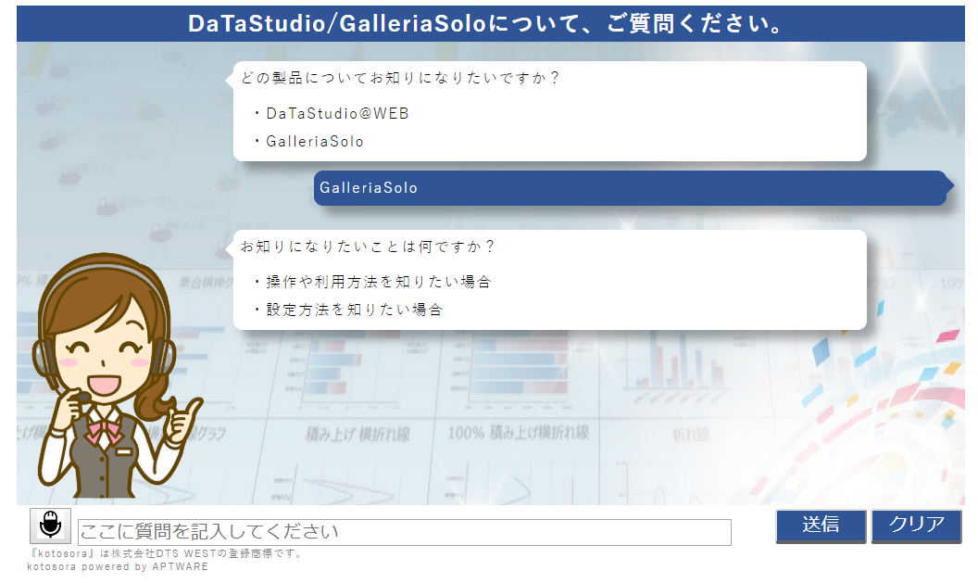Select the DaTaStudio@WEB product option
This screenshot has width=978, height=583.
(x=337, y=114)
